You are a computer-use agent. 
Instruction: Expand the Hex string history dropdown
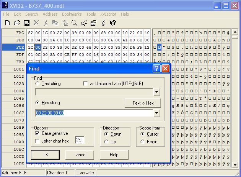[156, 113]
